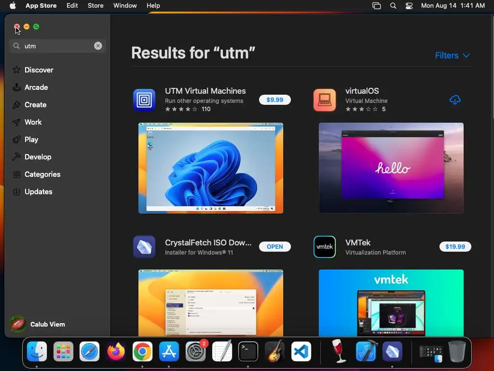Open TextEdit from the Dock
Image resolution: width=494 pixels, height=371 pixels.
[222, 352]
